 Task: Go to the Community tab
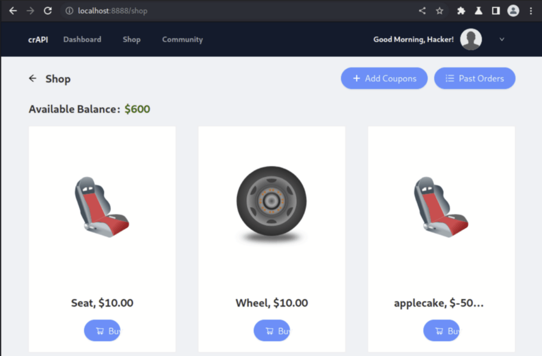click(x=182, y=40)
